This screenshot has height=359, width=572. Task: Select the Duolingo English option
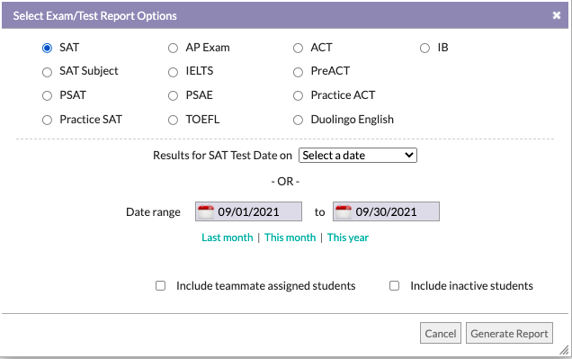tap(298, 120)
